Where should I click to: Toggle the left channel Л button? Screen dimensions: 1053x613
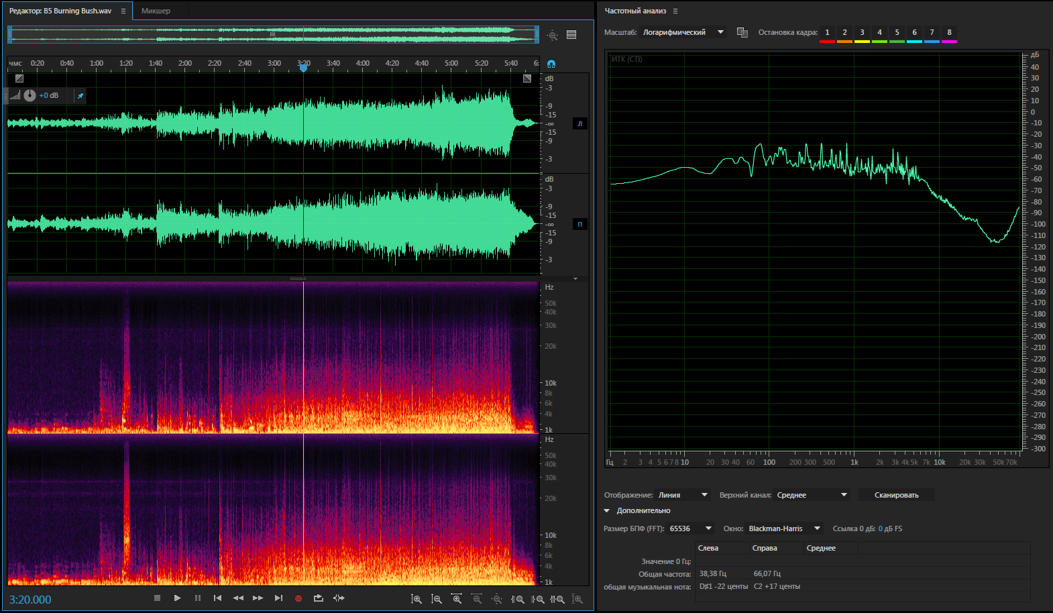(579, 123)
